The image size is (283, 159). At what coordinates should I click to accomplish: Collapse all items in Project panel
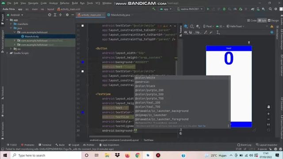[61, 15]
